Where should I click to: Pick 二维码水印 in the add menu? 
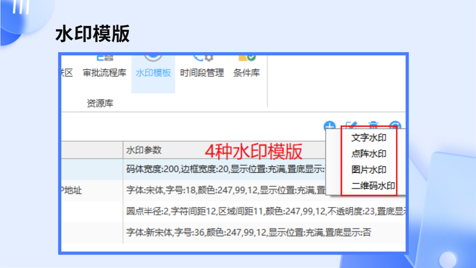pos(373,186)
